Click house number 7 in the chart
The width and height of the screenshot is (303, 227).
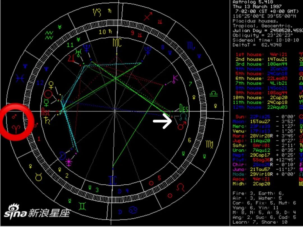190,84
